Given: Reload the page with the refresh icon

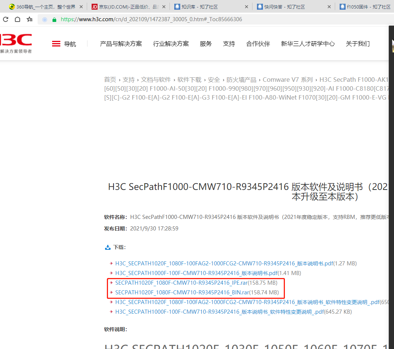Looking at the screenshot, I should pos(6,19).
